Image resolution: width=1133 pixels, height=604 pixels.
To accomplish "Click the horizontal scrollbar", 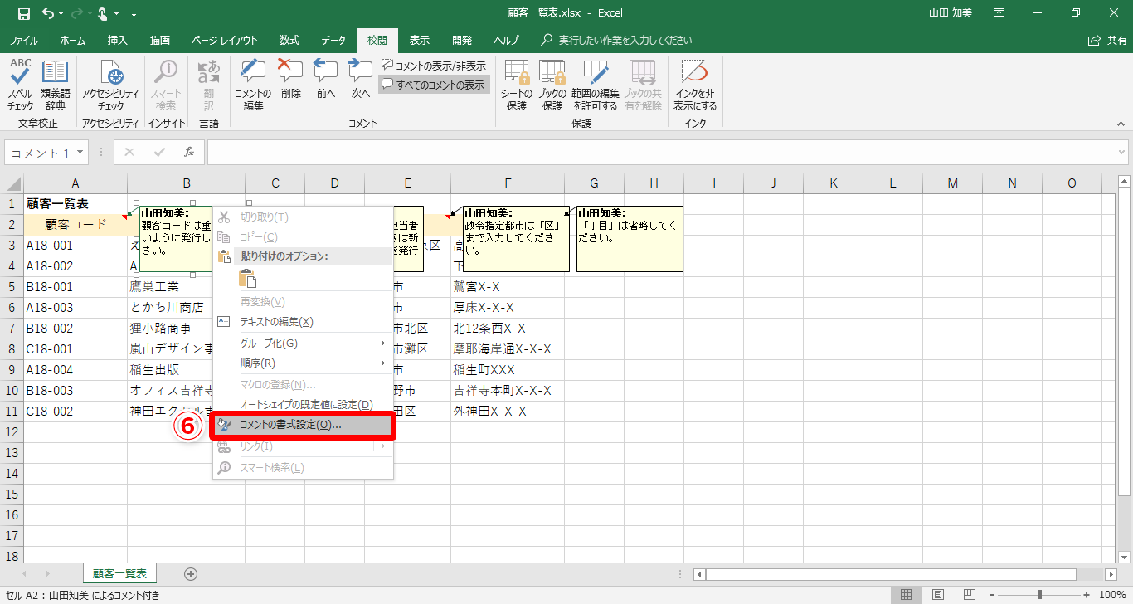I will coord(891,574).
